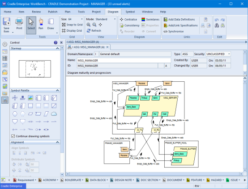Image resolution: width=248 pixels, height=189 pixels.
Task: Click the DOCUMENT item button
Action: click(174, 180)
